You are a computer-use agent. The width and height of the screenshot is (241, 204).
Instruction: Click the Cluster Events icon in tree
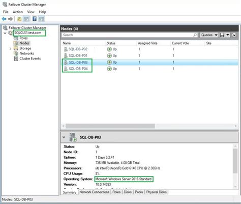16,59
